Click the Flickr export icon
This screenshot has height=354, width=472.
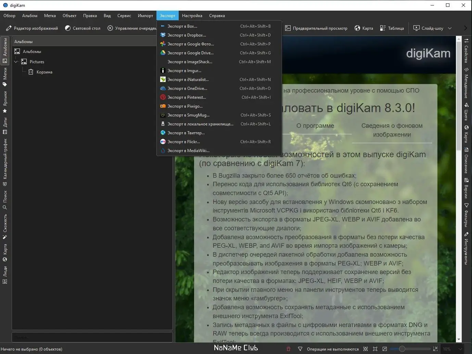click(x=163, y=141)
